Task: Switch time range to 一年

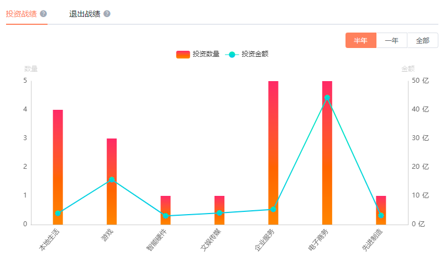Action: [391, 41]
